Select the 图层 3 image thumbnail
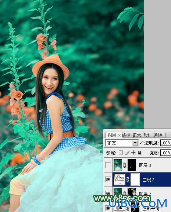 [118, 165]
